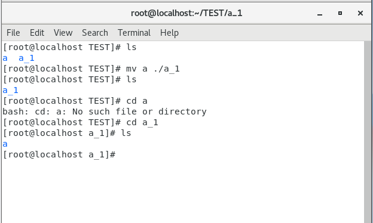Click the lone blue 'a_1' in second ls output
Screen dimensions: 373x223
[11, 91]
